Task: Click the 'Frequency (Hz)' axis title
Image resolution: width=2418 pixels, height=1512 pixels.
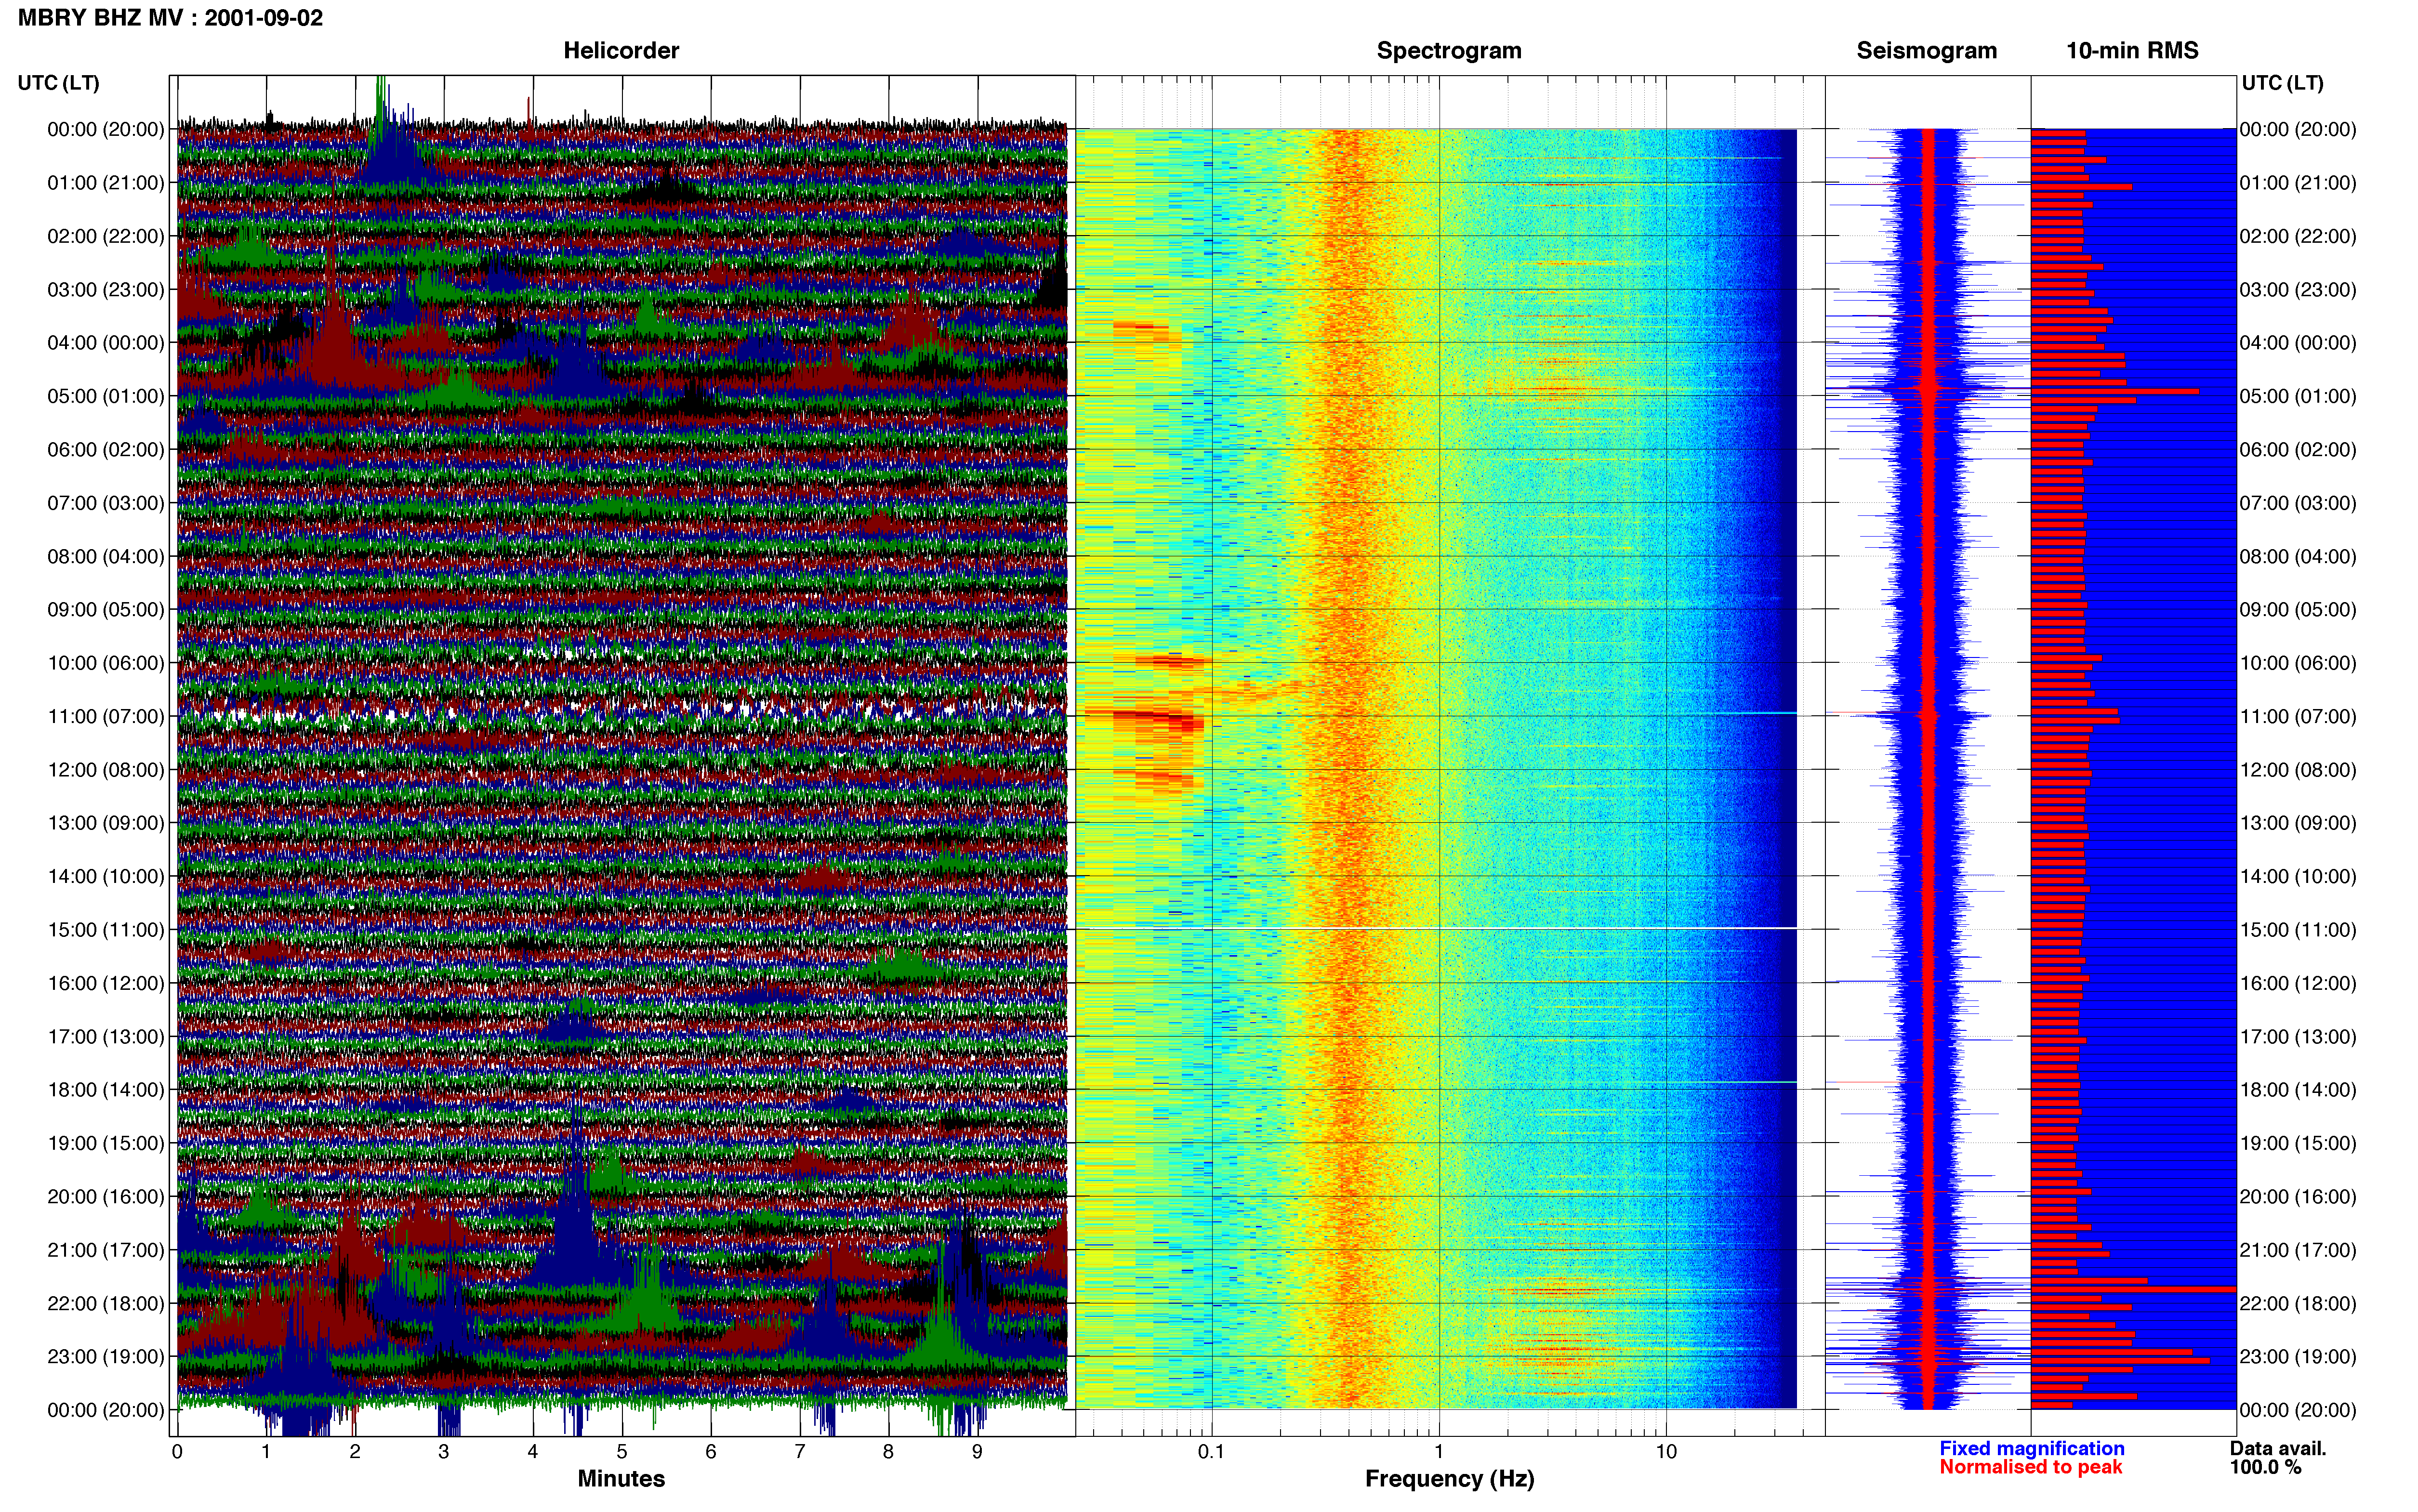Action: coord(1449,1479)
